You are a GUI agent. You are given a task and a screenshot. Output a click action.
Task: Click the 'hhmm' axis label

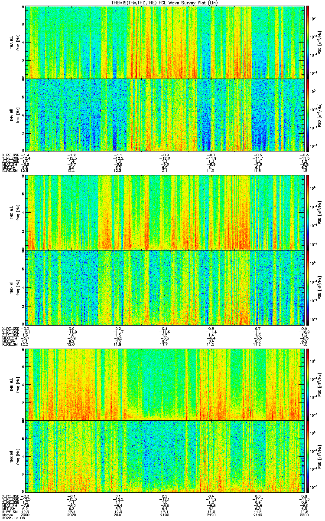(7, 514)
